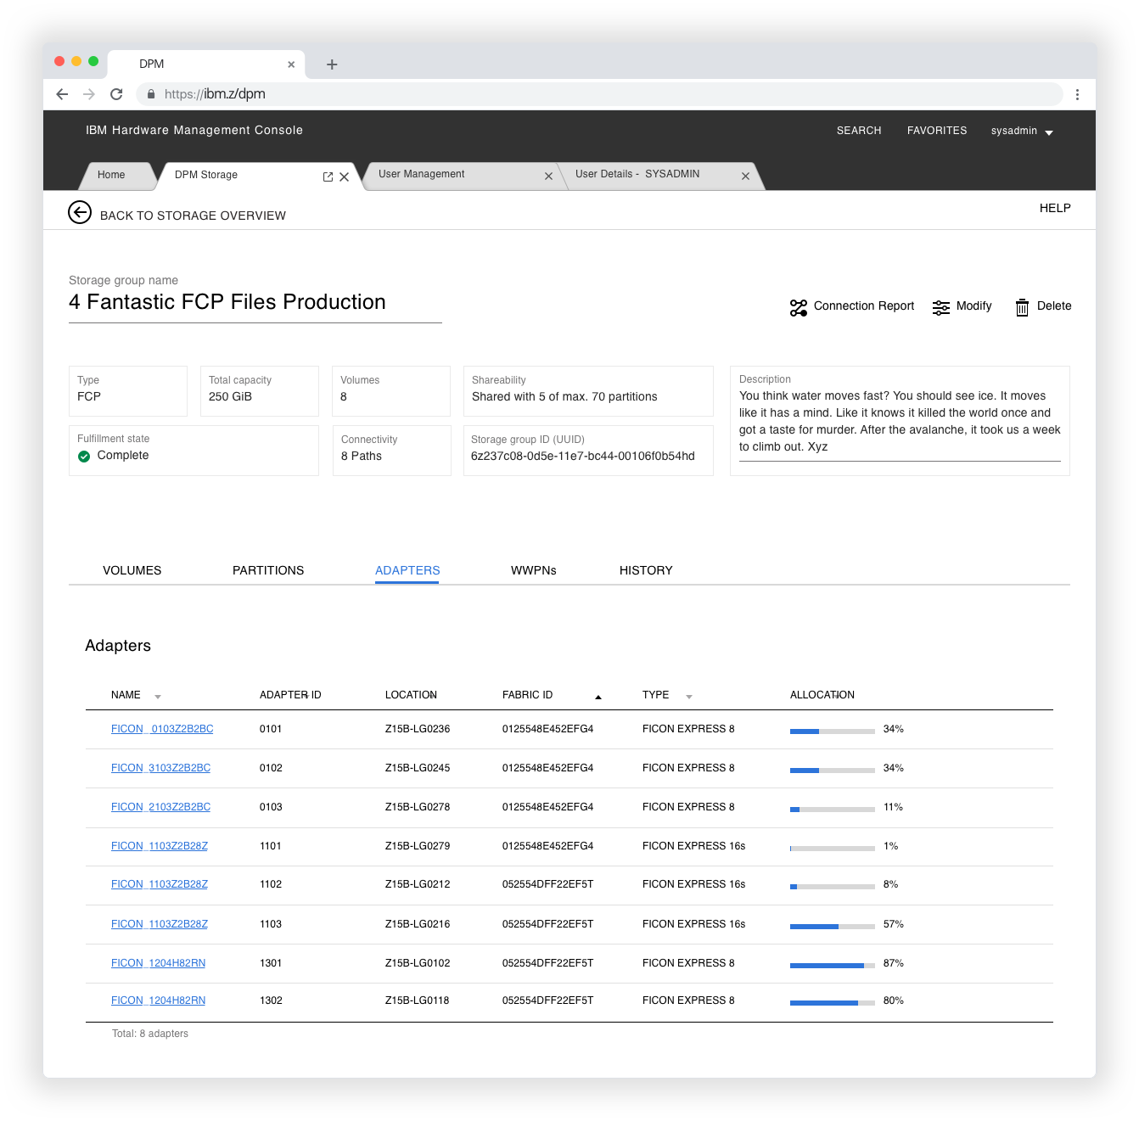
Task: Toggle Fabric ID column sort order
Action: click(x=598, y=696)
